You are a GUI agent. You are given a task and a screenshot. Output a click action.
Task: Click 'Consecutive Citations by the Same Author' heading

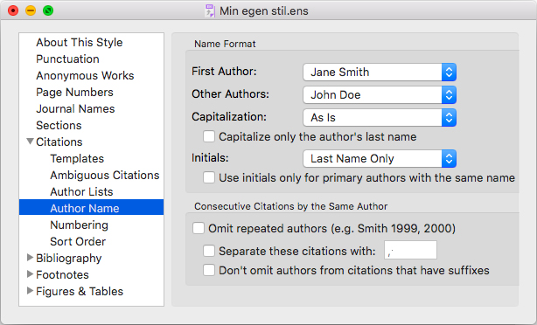(290, 206)
